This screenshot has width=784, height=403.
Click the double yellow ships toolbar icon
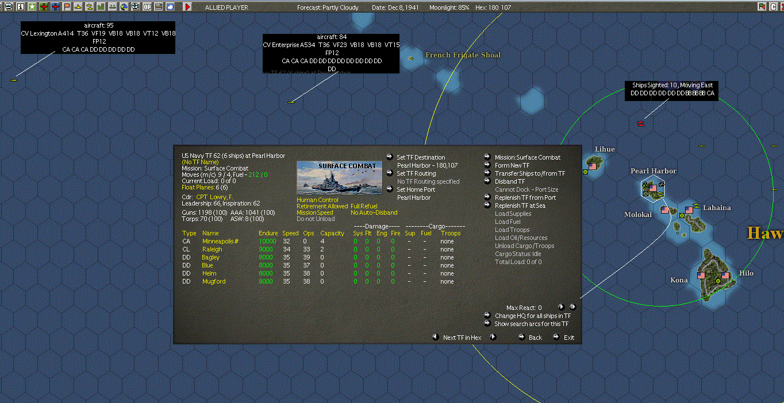tap(90, 7)
